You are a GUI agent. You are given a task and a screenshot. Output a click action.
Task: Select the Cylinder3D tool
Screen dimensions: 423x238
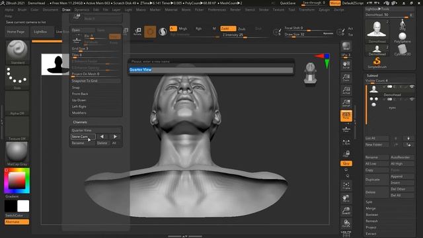pyautogui.click(x=403, y=50)
